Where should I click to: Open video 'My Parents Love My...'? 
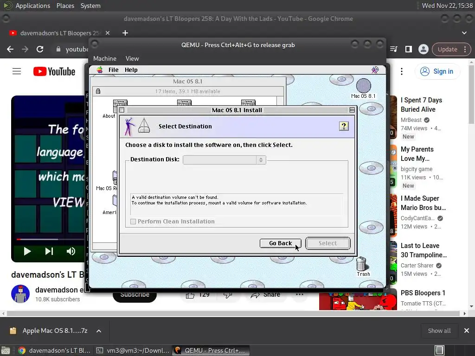coord(417,154)
